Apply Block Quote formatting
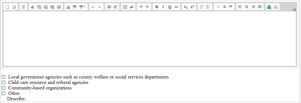The height and width of the screenshot is (103, 301). (230, 7)
